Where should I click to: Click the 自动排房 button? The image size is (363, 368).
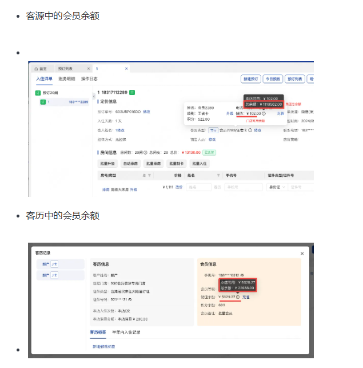pyautogui.click(x=130, y=164)
